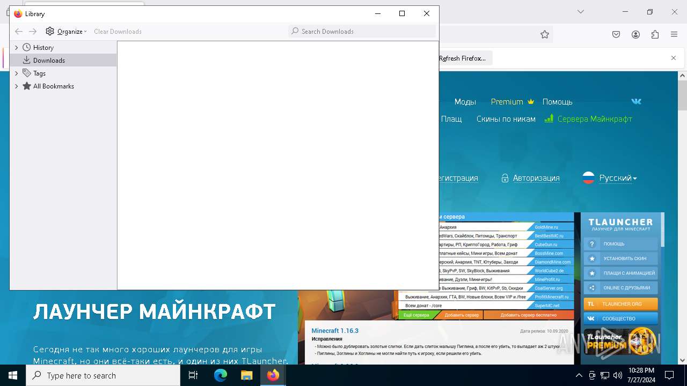Open the Сервера Майнкрафт link
The width and height of the screenshot is (687, 386).
(588, 119)
